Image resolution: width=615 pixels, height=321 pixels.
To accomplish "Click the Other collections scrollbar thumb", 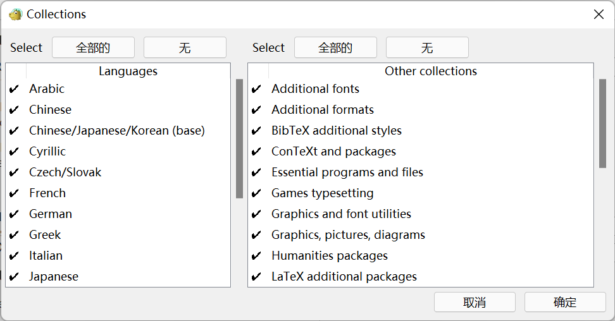I will (x=603, y=123).
